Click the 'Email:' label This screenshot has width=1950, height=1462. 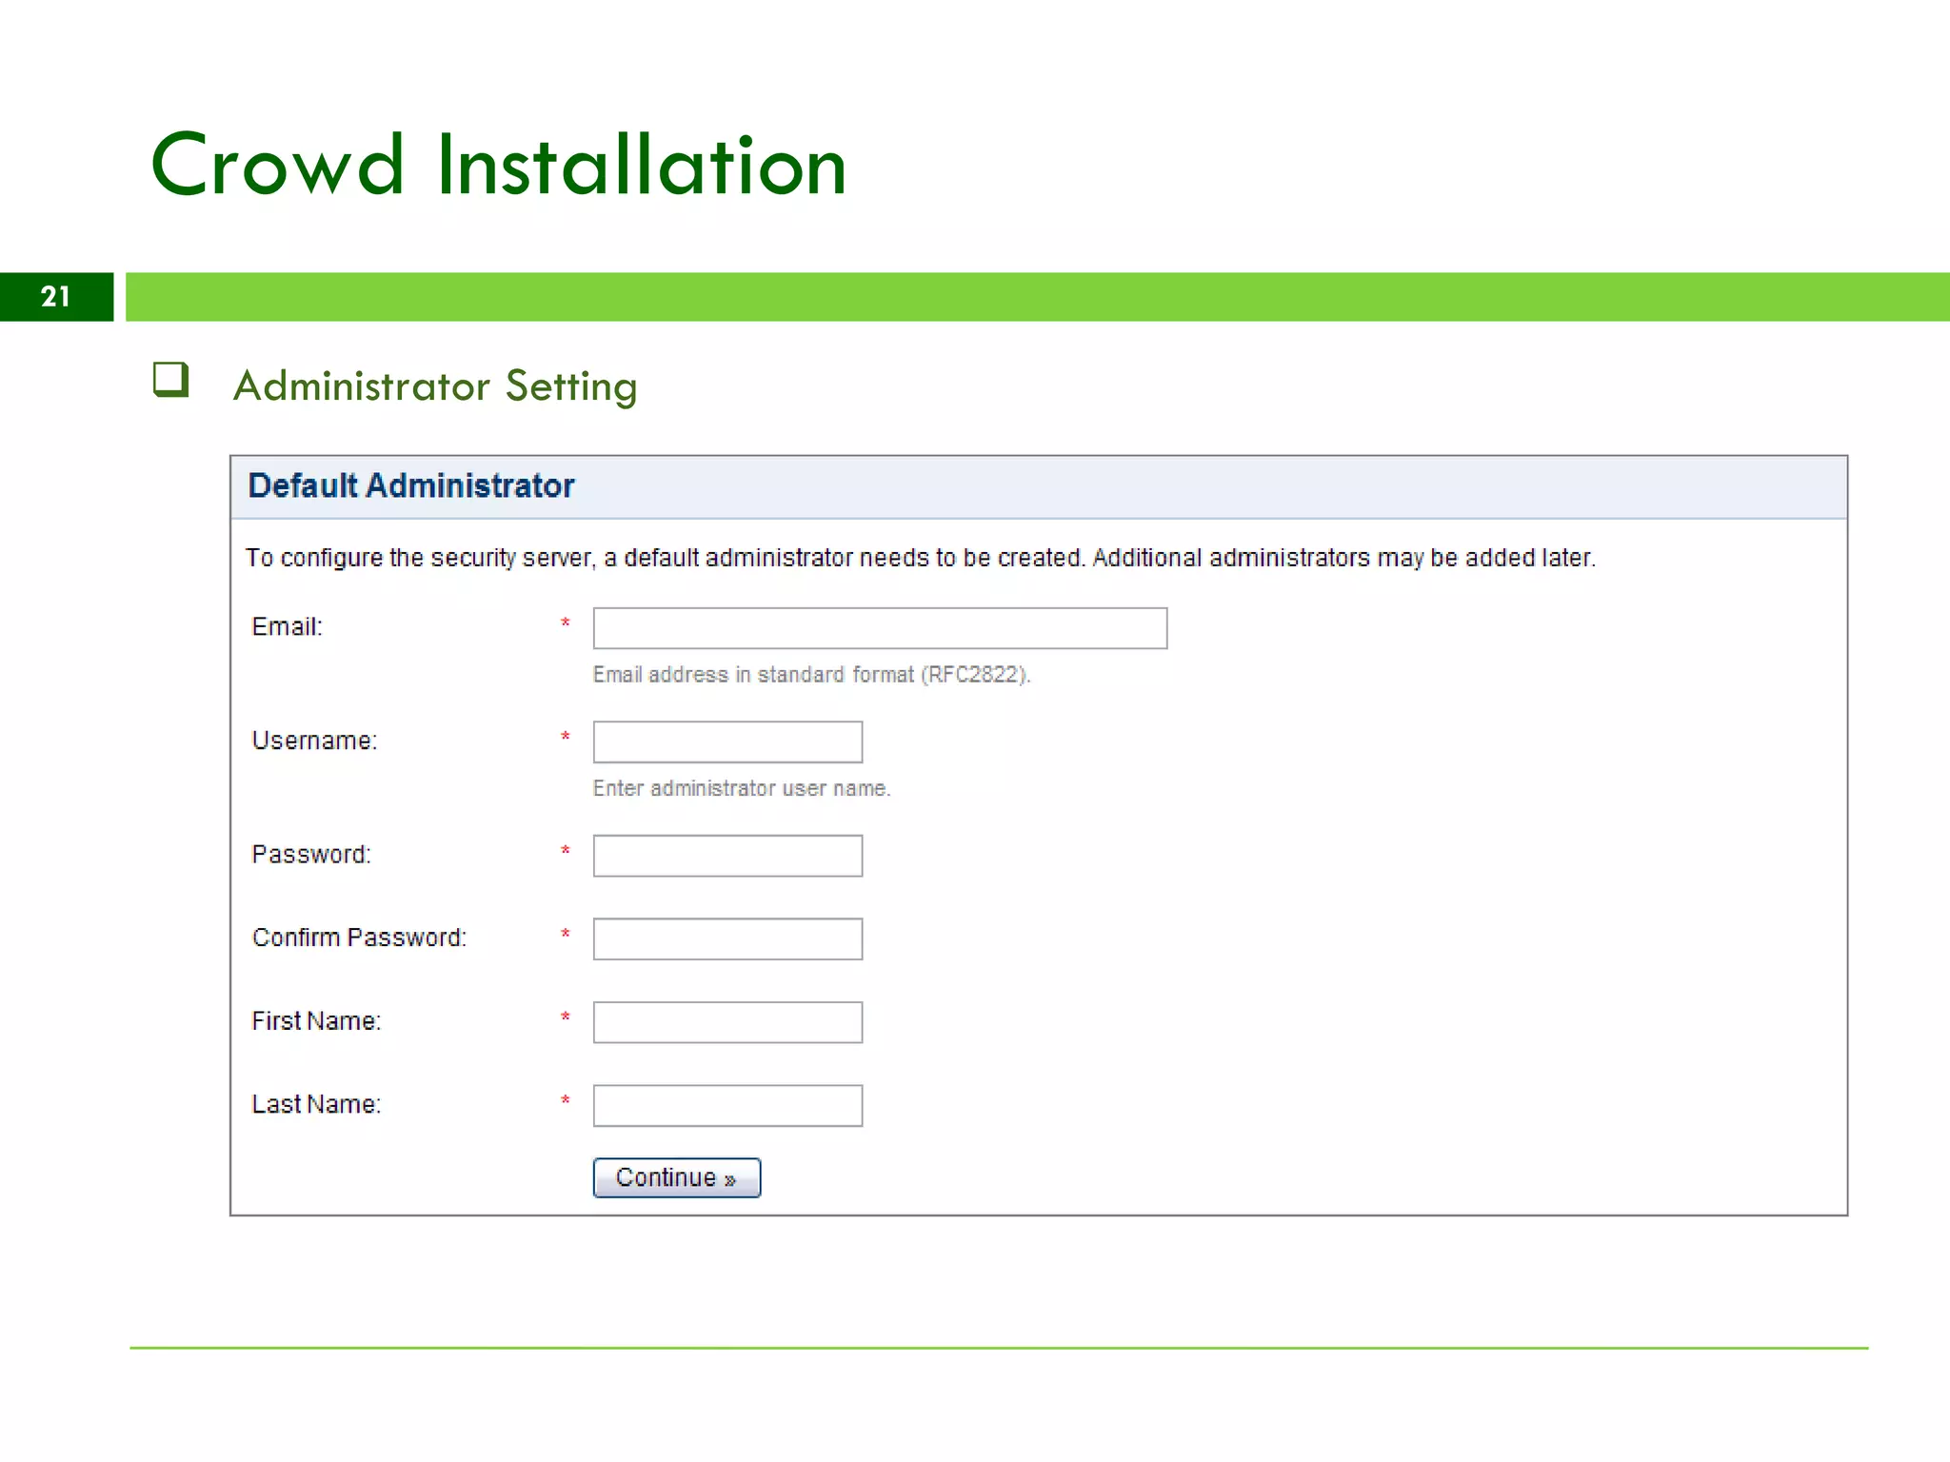click(288, 626)
